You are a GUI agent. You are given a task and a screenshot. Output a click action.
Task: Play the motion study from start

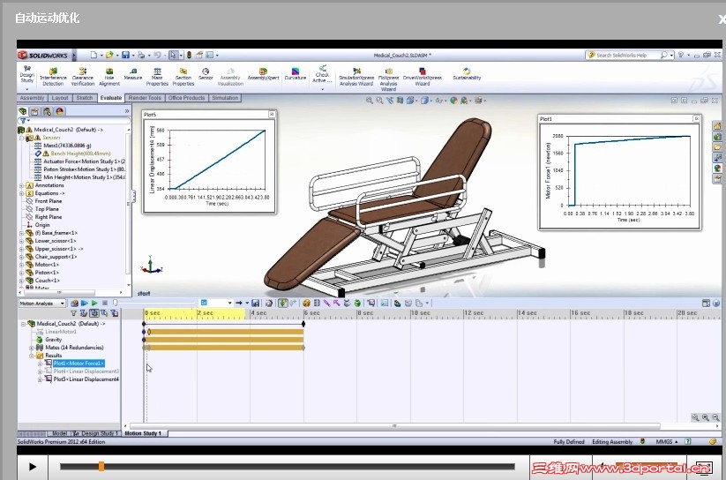[85, 303]
